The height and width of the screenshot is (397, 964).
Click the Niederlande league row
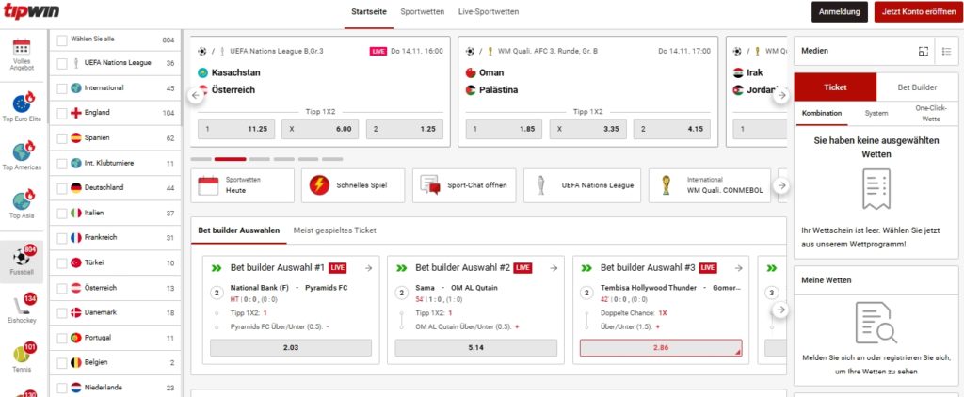click(115, 388)
